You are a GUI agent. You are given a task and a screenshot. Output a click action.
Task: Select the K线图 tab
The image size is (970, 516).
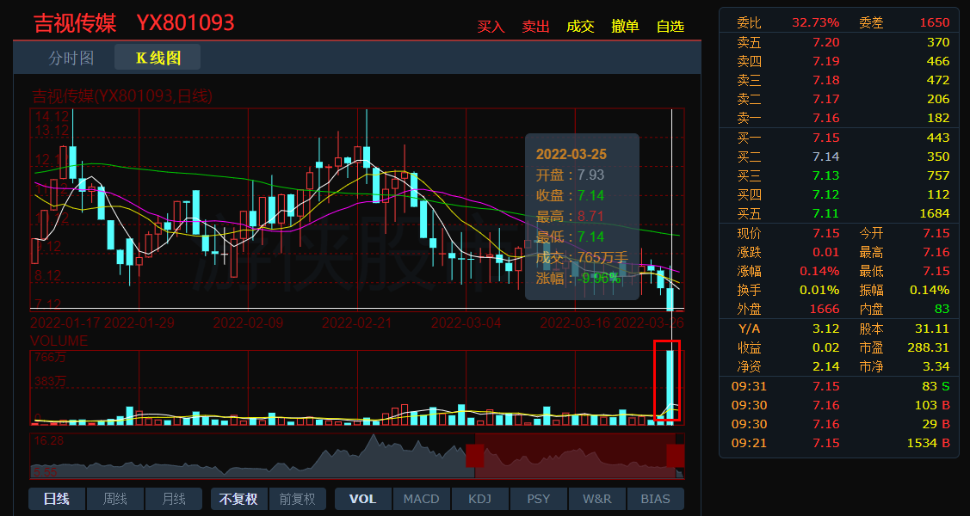[x=158, y=58]
